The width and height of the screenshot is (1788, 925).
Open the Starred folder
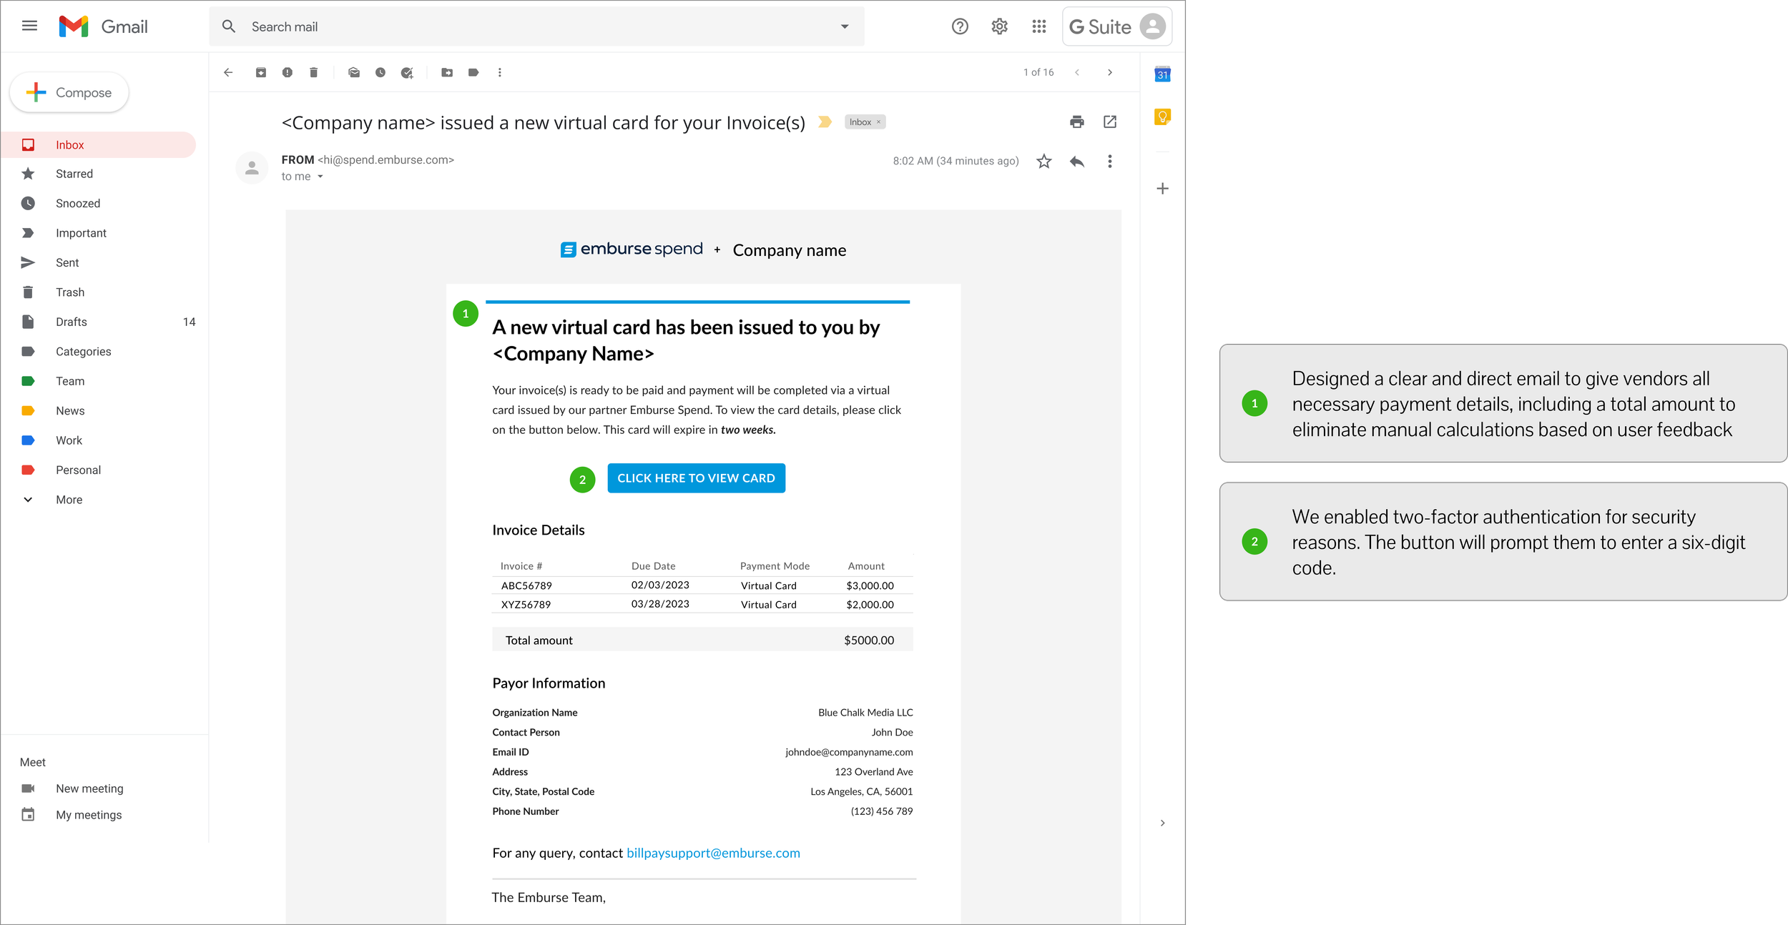coord(74,174)
